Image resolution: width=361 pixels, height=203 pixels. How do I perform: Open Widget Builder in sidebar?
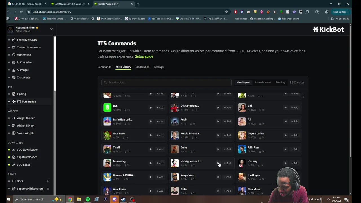pos(26,118)
